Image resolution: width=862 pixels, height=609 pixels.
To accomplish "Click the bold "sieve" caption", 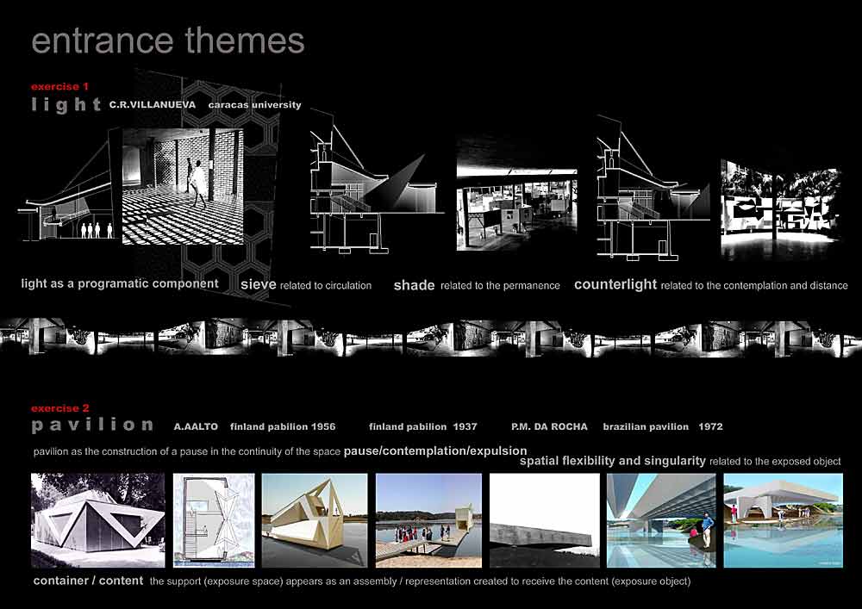I will point(257,284).
